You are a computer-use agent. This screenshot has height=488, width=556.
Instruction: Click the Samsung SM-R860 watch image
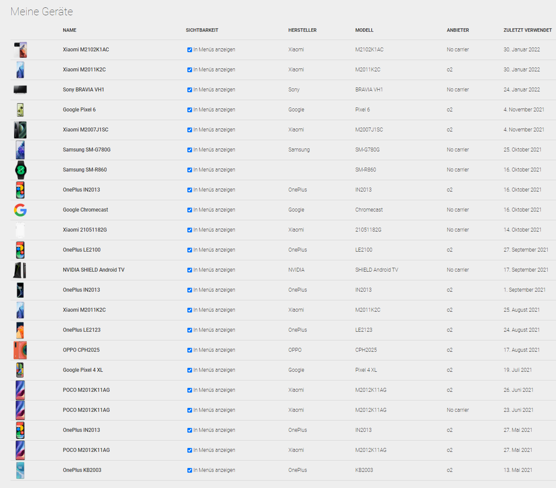click(x=20, y=170)
